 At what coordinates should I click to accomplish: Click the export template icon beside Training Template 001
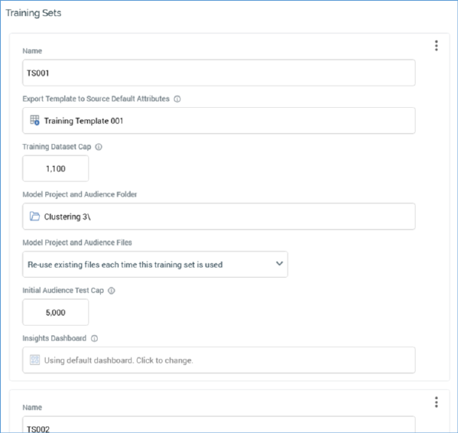point(34,120)
